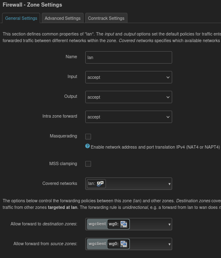
Task: Expand the destination zones dropdown arrow
Action: (169, 225)
